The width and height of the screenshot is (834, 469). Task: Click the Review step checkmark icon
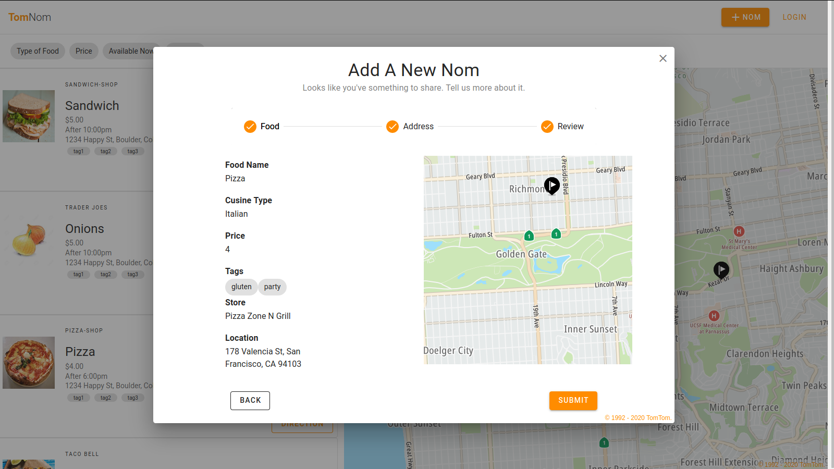coord(547,127)
